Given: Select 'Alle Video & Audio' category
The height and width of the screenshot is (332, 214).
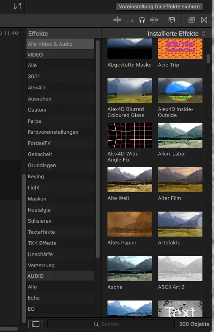Looking at the screenshot, I should [x=60, y=44].
